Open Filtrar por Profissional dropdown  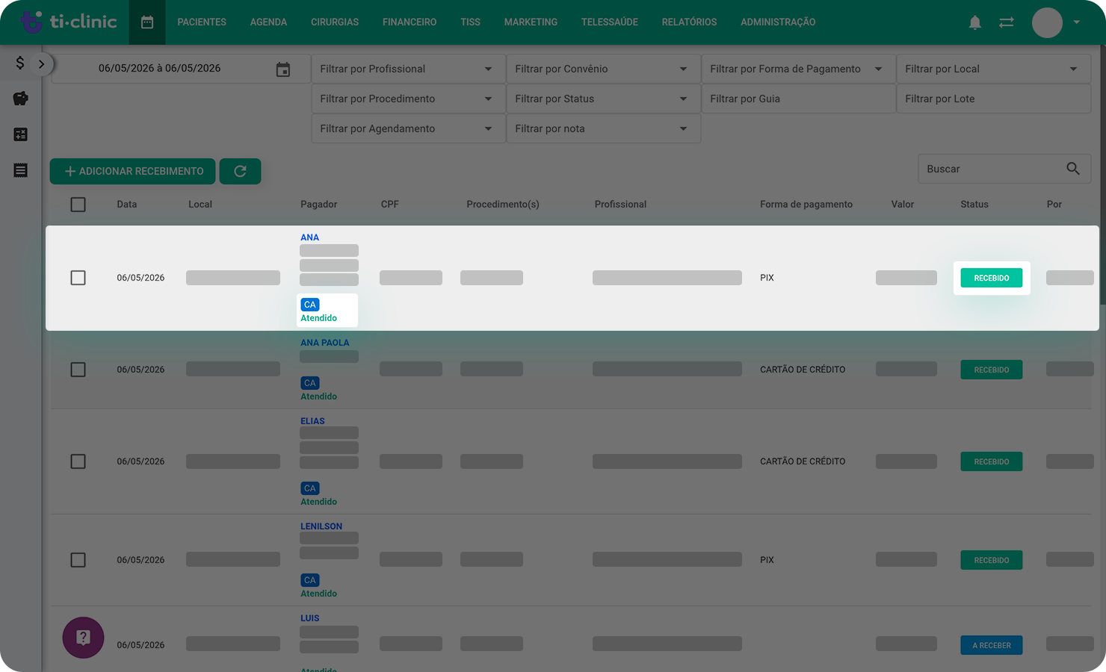(x=408, y=69)
